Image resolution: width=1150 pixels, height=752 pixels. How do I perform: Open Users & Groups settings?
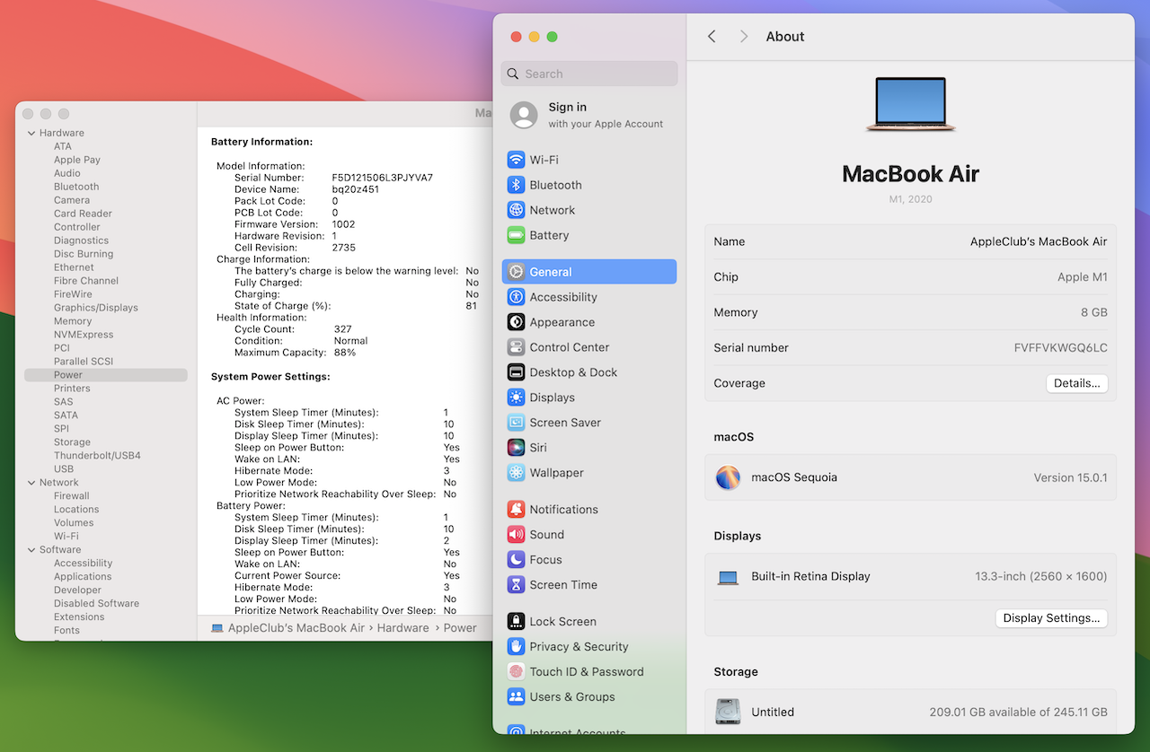pyautogui.click(x=588, y=697)
